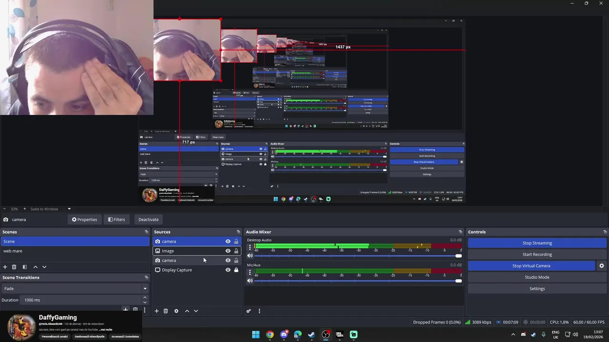Hide the highlighted camera source via eye icon

point(228,241)
